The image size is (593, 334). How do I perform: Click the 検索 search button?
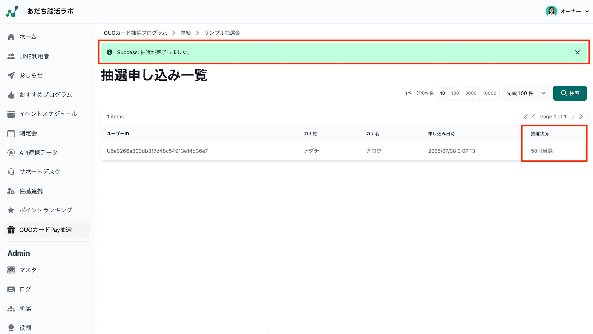tap(570, 93)
